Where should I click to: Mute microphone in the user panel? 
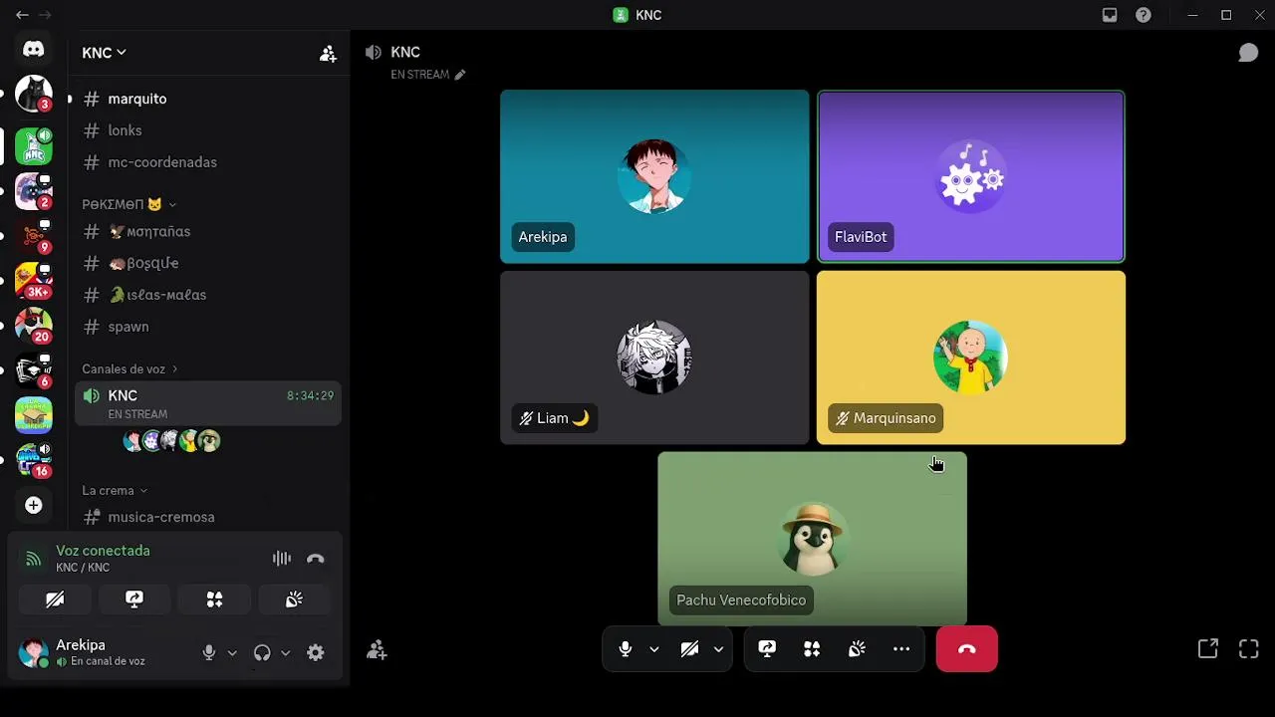pos(209,653)
